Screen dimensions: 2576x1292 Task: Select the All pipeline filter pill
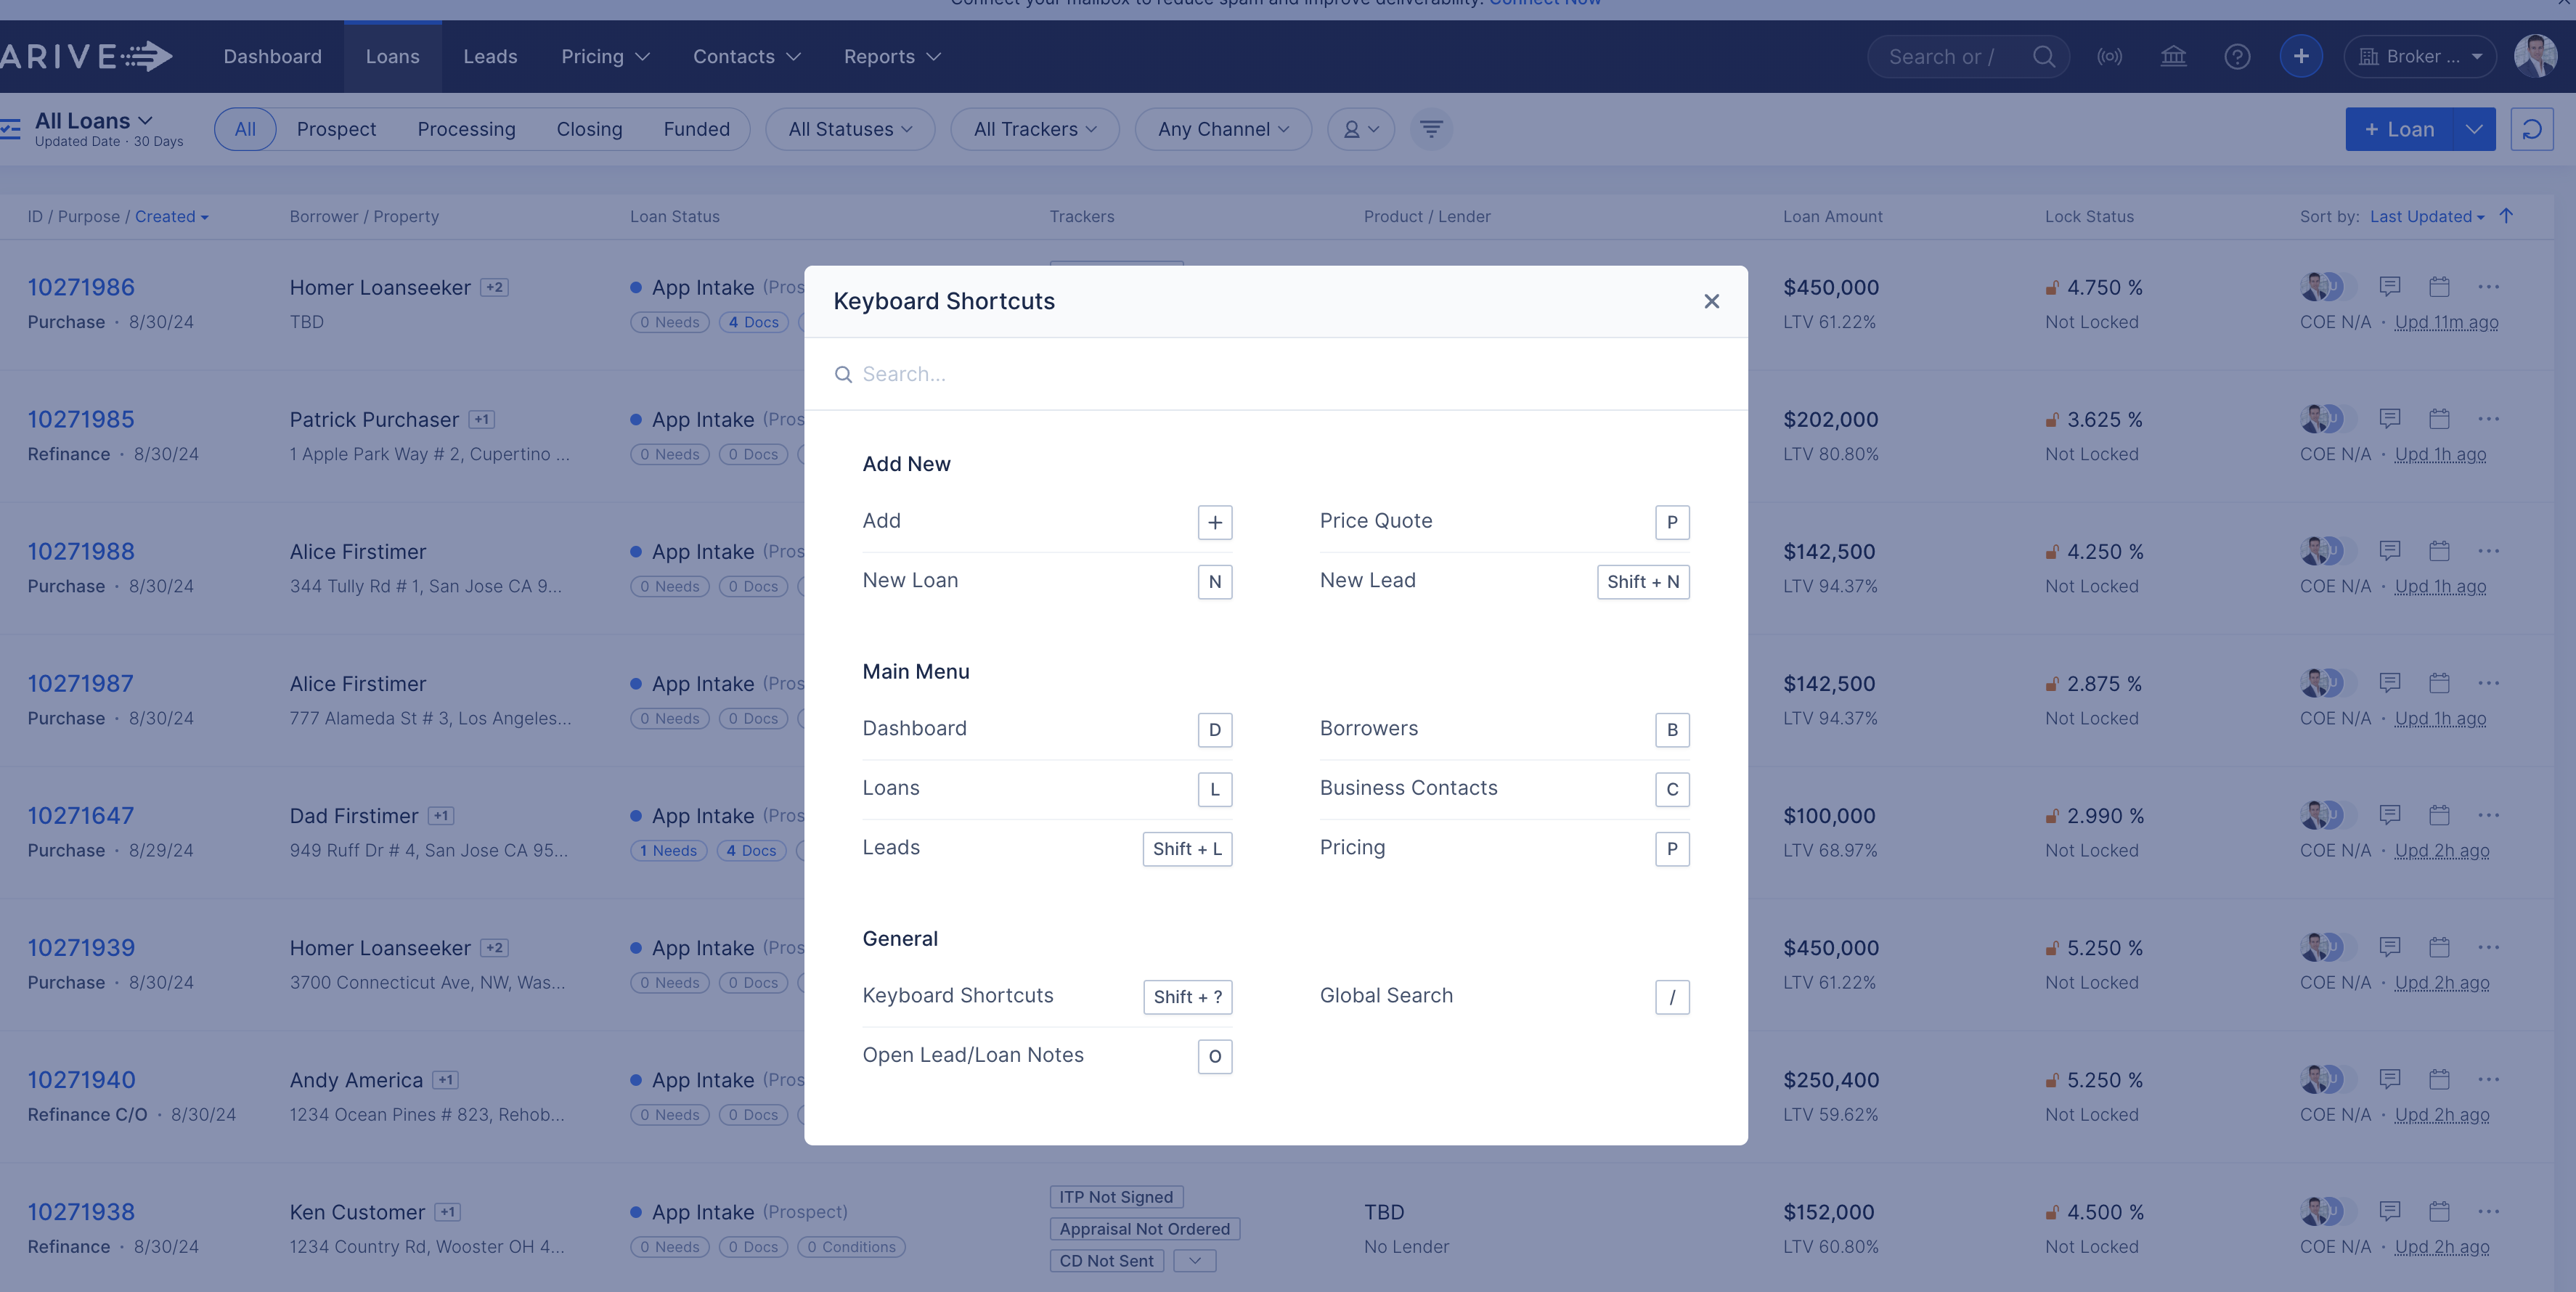pos(245,129)
